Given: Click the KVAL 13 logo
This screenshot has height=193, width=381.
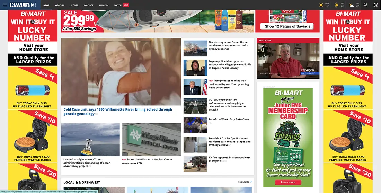Looking at the screenshot, I should [x=23, y=5].
